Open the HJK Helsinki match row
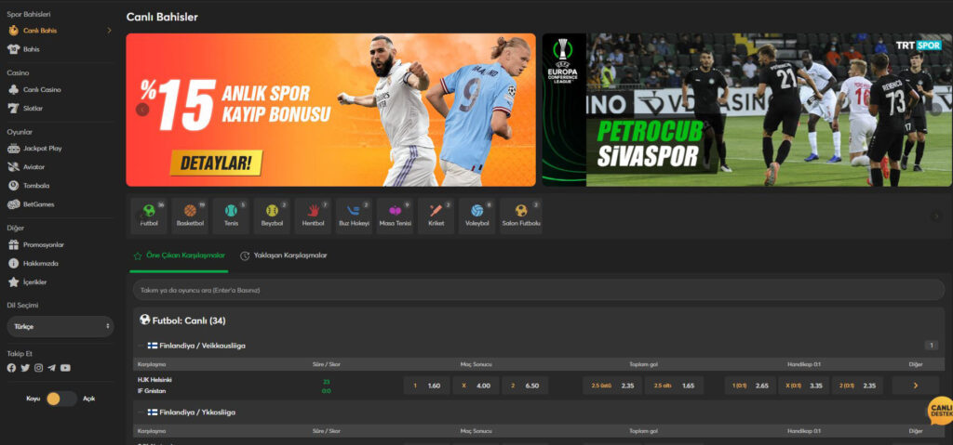Viewport: 953px width, 445px height. coord(155,386)
